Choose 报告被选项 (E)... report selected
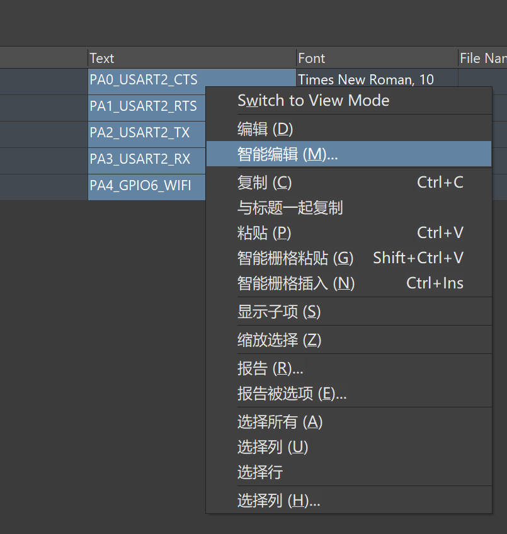This screenshot has height=534, width=507. point(292,394)
